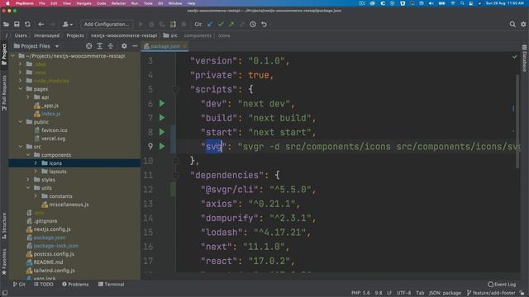Expand the styles folder

point(28,180)
